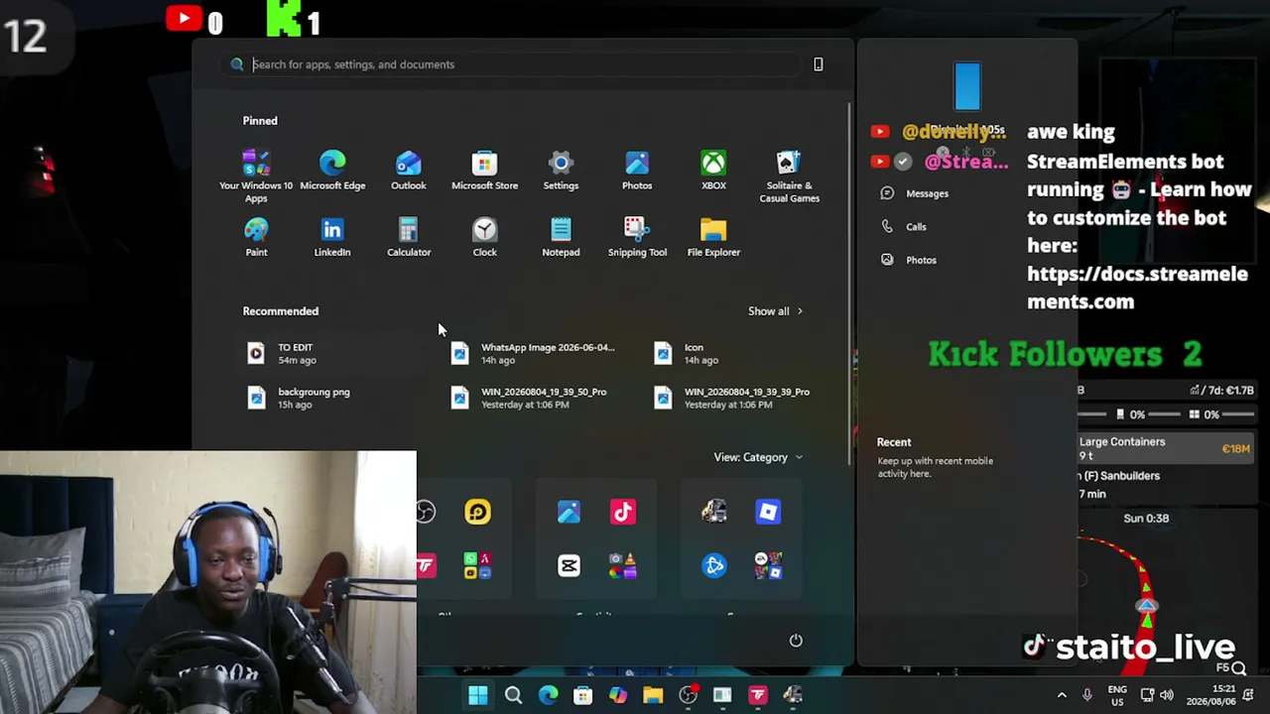Open the network status tray icon
1270x714 pixels.
tap(1147, 695)
